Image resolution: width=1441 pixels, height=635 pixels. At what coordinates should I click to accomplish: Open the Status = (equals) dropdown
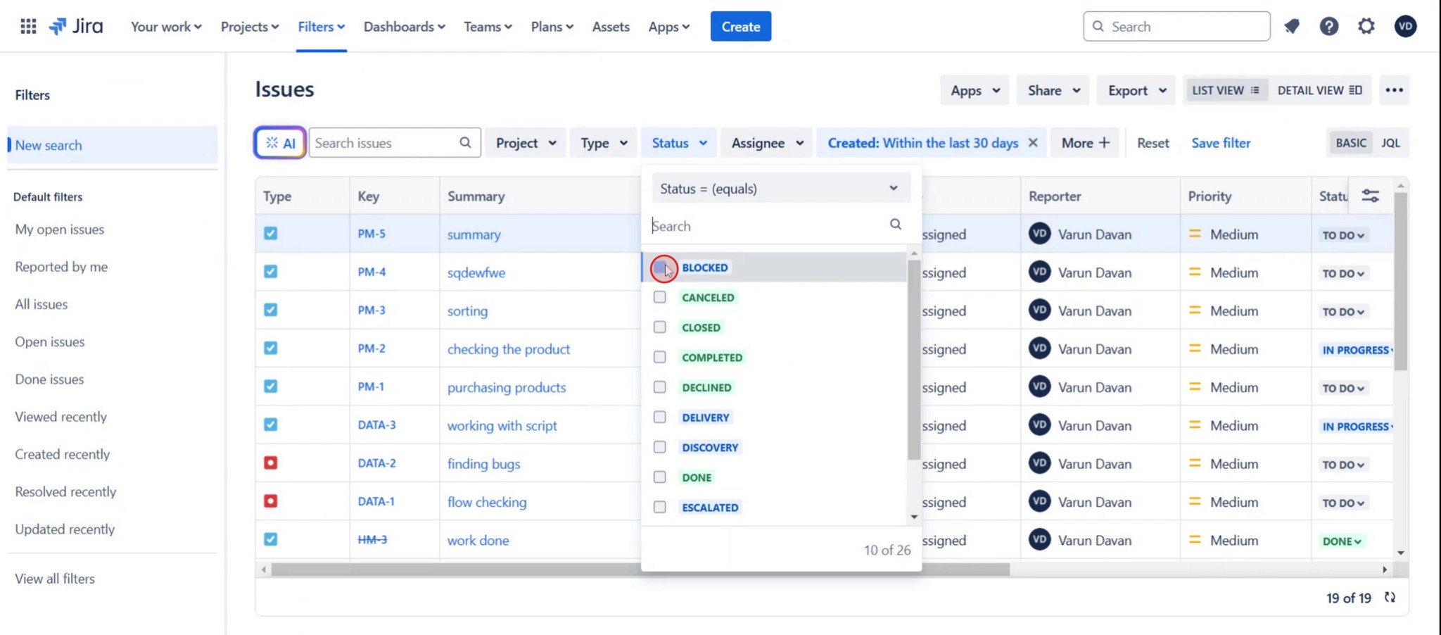point(780,188)
